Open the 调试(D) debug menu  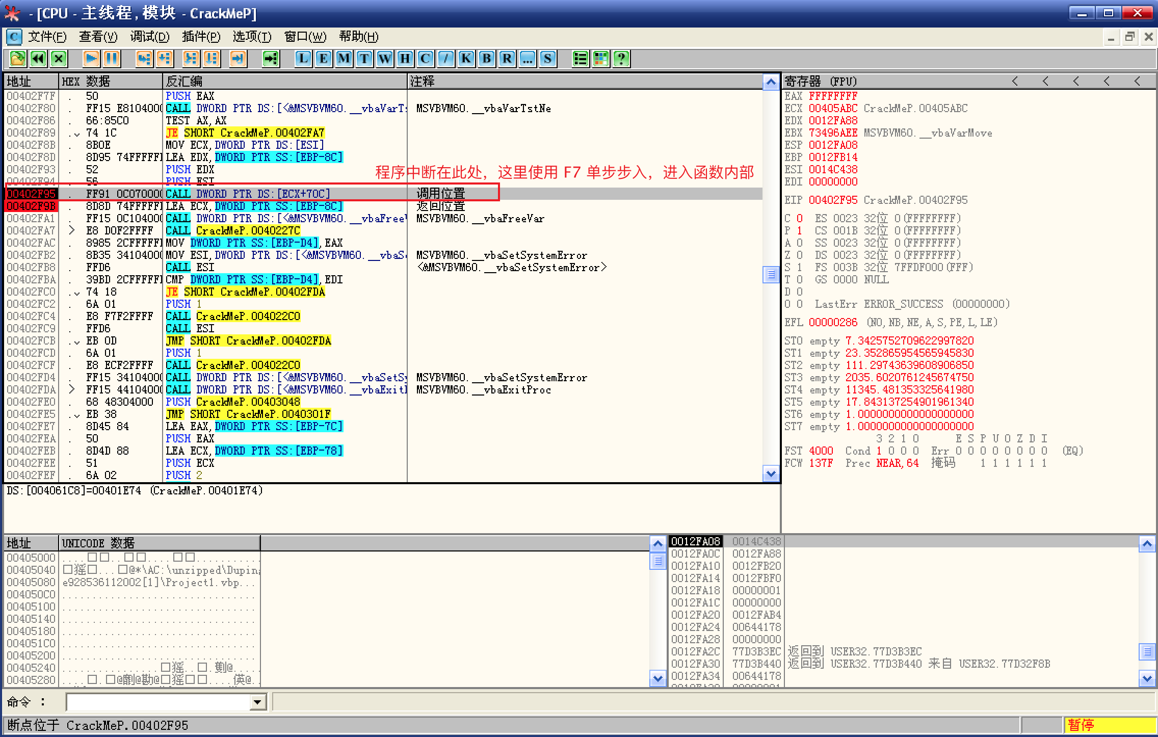tap(149, 37)
